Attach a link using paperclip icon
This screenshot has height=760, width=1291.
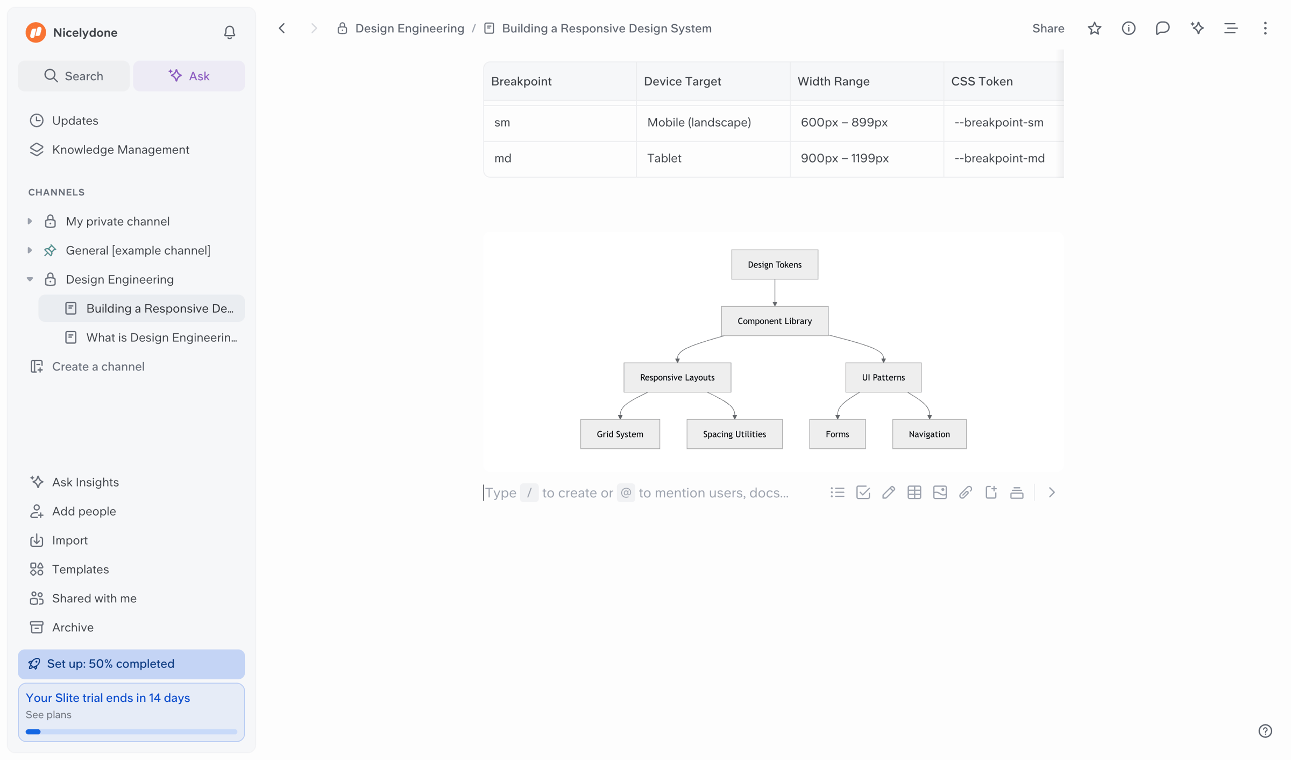point(966,492)
